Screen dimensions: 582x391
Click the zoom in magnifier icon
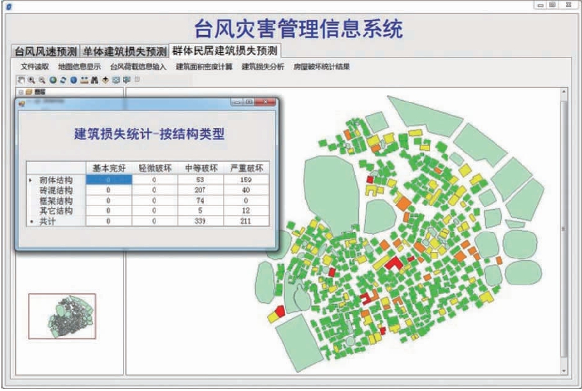(x=31, y=80)
